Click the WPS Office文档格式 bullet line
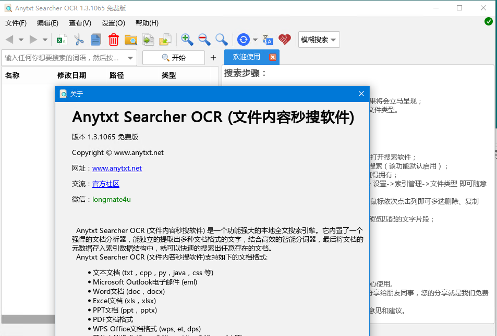The height and width of the screenshot is (336, 497). (x=144, y=329)
